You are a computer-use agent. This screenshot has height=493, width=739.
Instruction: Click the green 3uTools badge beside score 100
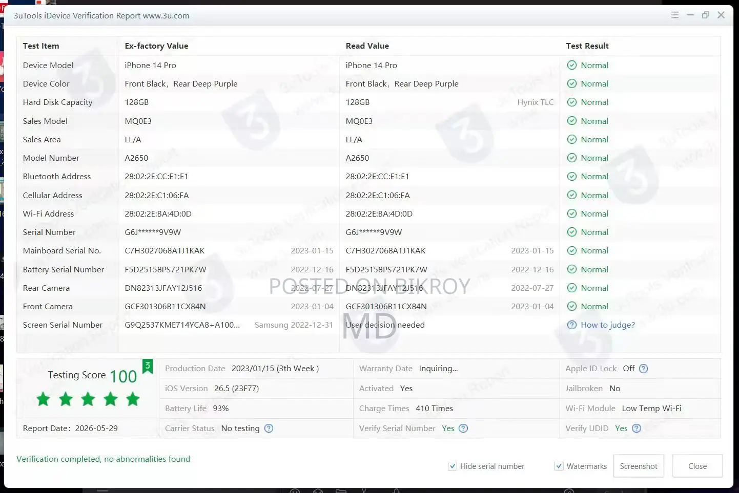[x=148, y=366]
